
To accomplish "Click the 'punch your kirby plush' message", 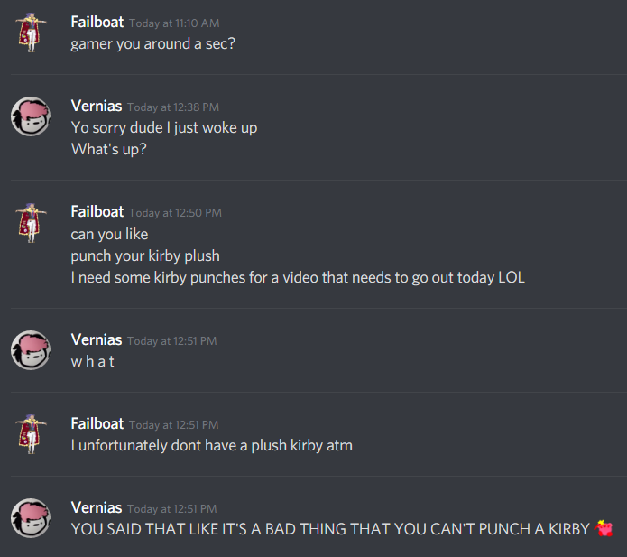I will click(x=145, y=256).
